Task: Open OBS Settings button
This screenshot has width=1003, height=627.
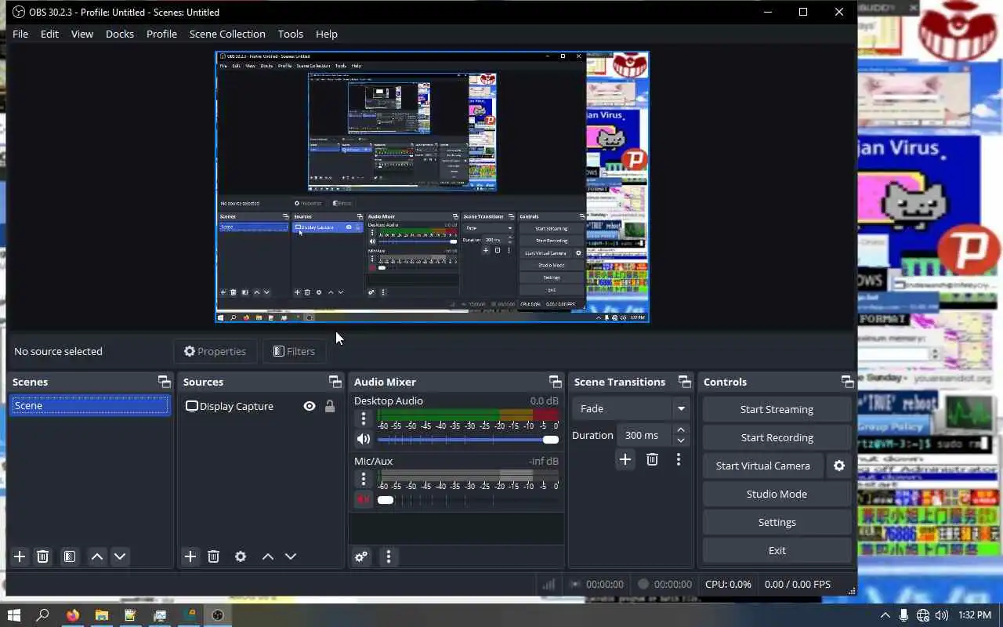Action: click(777, 522)
